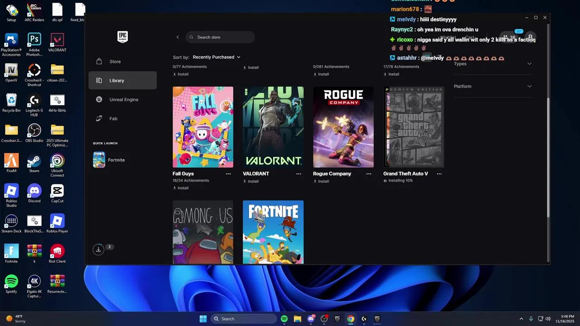The width and height of the screenshot is (580, 326).
Task: Open Discord from the taskbar
Action: pyautogui.click(x=311, y=319)
